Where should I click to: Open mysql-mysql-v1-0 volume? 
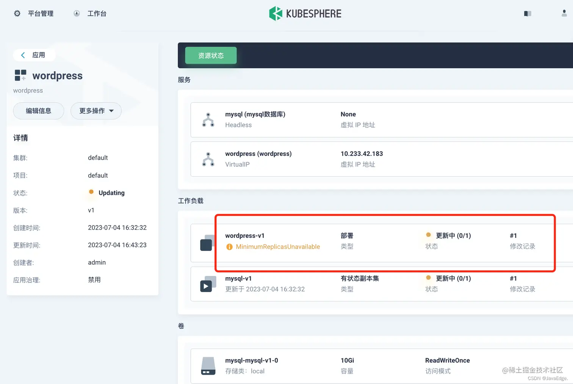click(252, 360)
